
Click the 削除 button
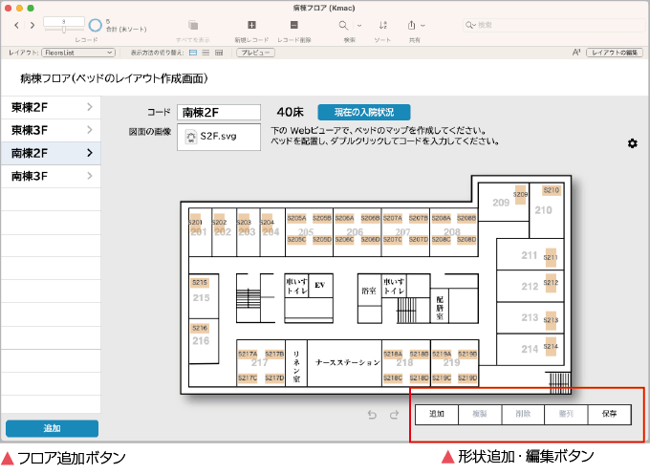[x=523, y=414]
